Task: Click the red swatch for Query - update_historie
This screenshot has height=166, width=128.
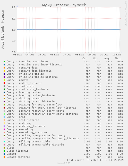Action: (4, 83)
